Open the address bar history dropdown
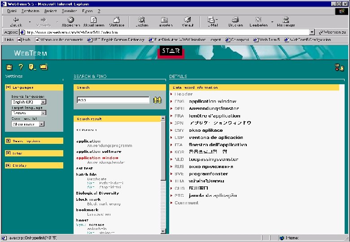Screen dimensions: 350x242 point(312,32)
